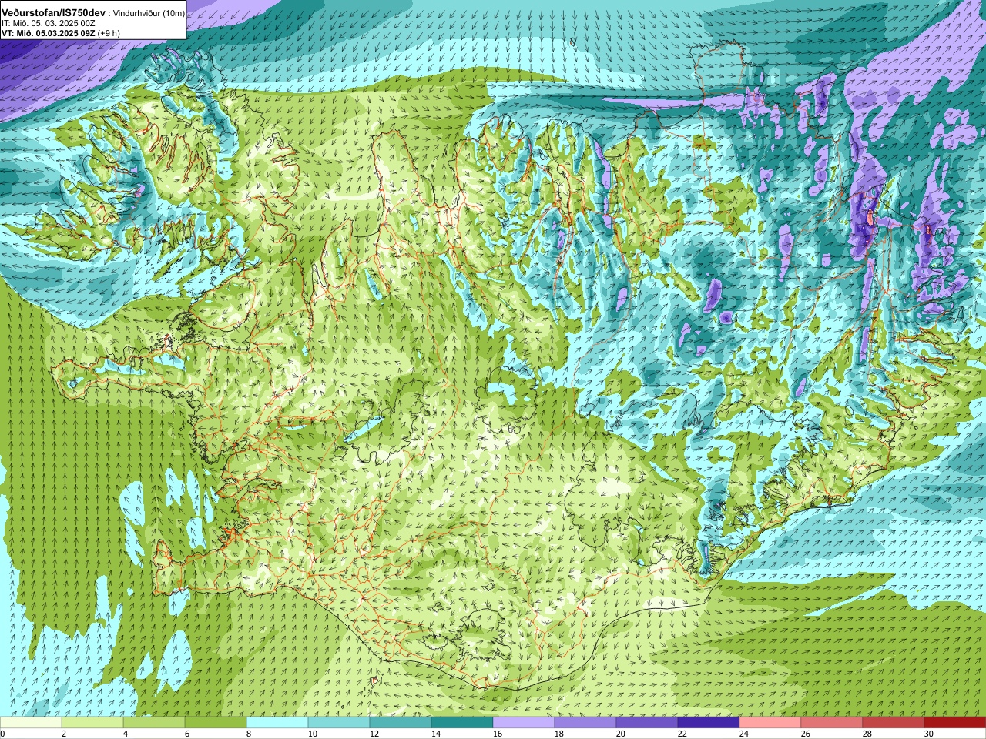Click the legend scale number 18
986x739 pixels.
coord(559,734)
